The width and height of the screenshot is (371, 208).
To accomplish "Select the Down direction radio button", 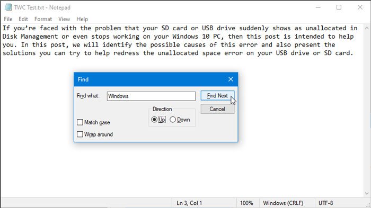I will pos(173,120).
